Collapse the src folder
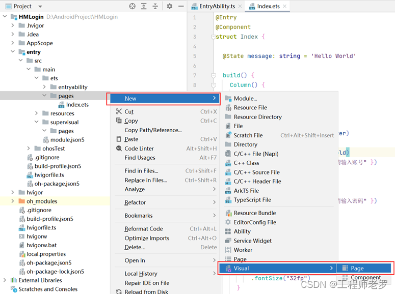 pyautogui.click(x=21, y=61)
